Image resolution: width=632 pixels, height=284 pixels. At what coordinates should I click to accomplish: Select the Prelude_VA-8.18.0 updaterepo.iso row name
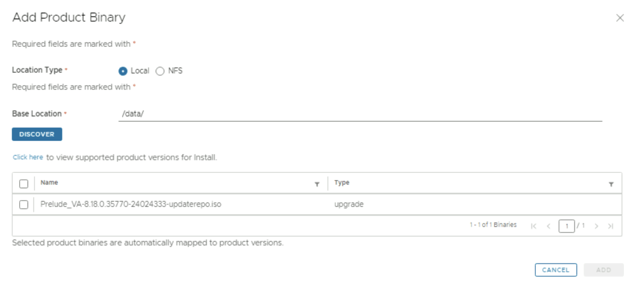point(131,204)
